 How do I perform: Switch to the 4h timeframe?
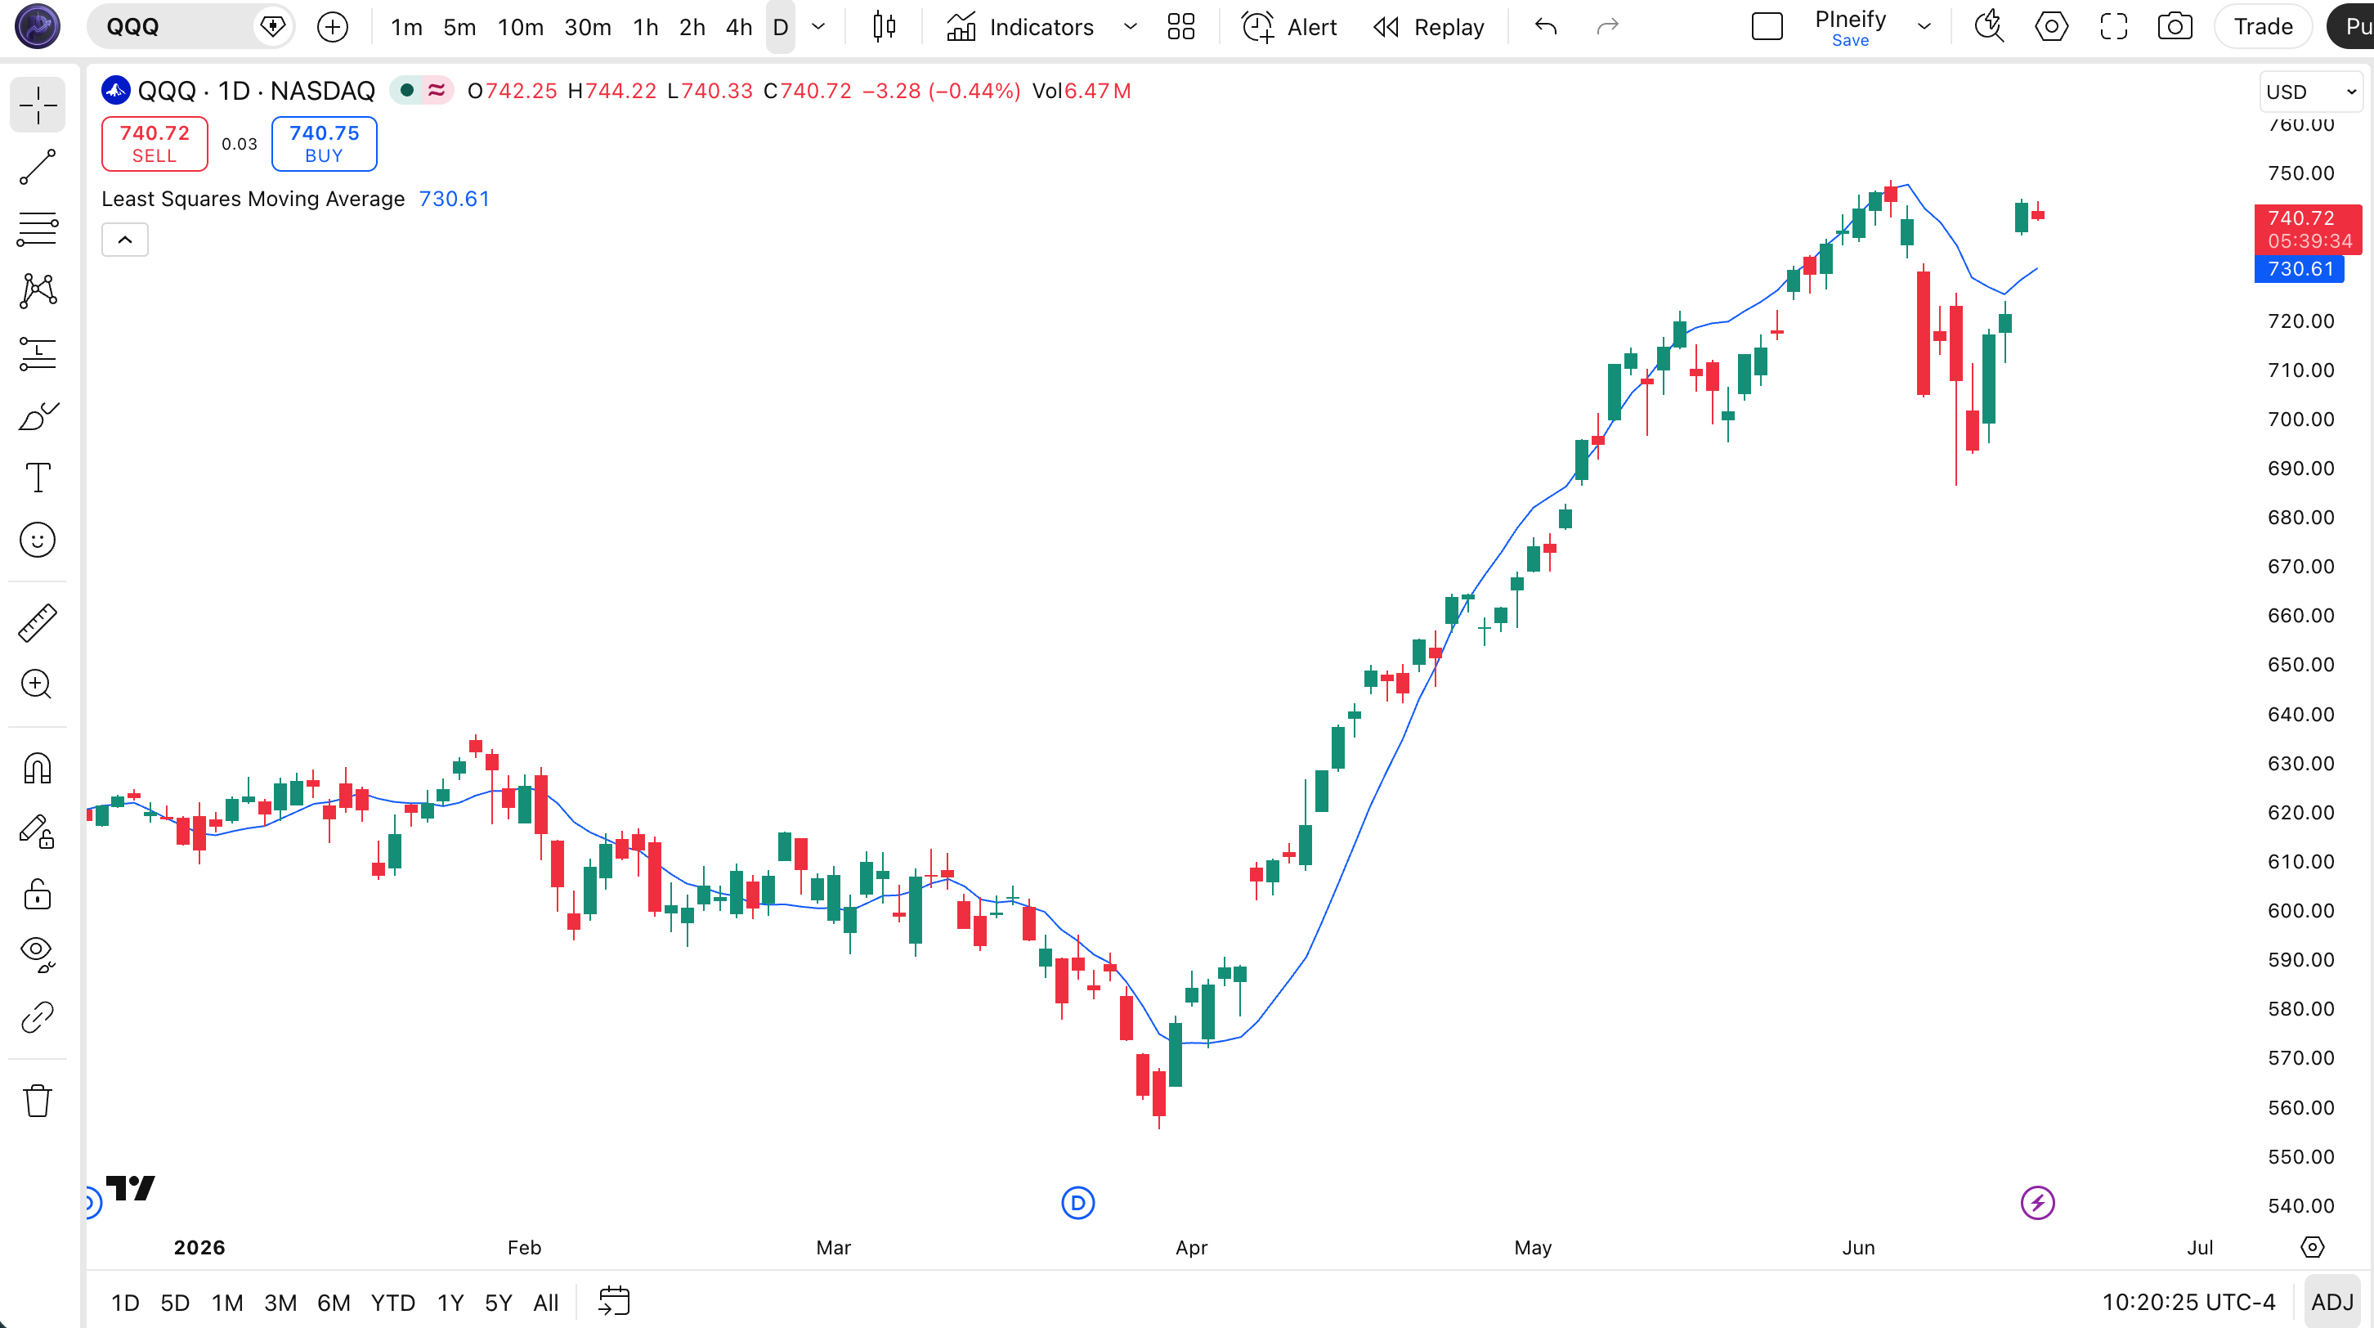pyautogui.click(x=739, y=27)
